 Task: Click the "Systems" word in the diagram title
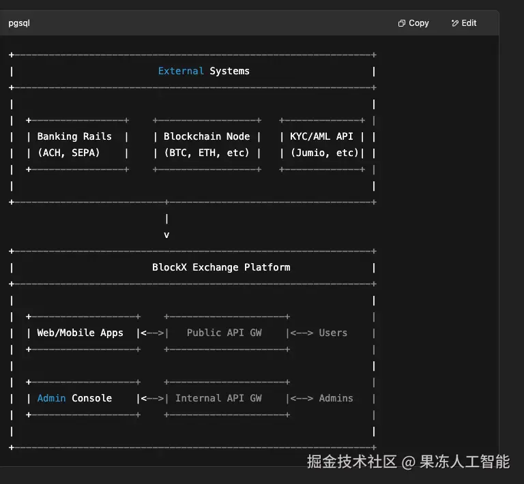(229, 71)
